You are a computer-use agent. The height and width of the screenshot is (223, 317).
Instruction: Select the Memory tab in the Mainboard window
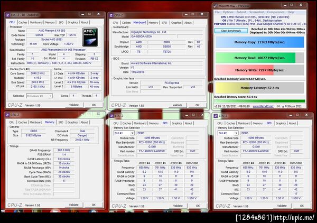(x=153, y=23)
